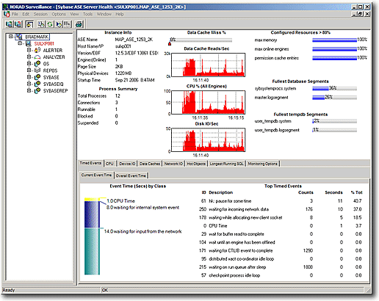
Task: Expand the SYBASEIQ tree node
Action: click(x=29, y=84)
